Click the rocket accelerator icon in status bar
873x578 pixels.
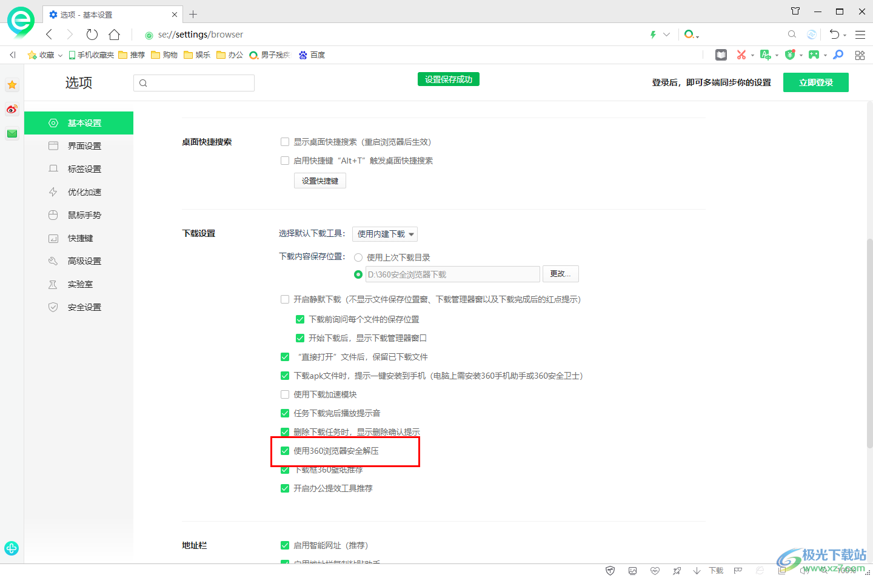[x=677, y=571]
